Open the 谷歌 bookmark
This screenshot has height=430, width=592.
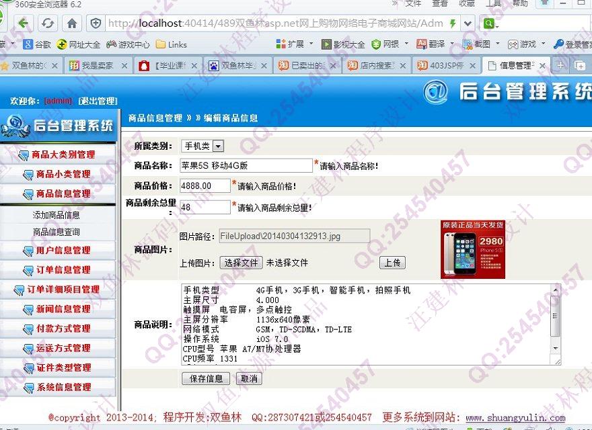[37, 44]
